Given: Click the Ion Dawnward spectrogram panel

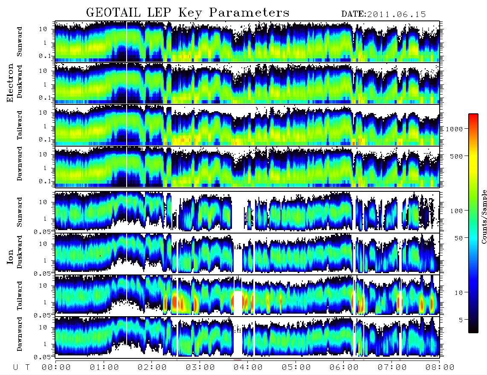Looking at the screenshot, I should [247, 337].
